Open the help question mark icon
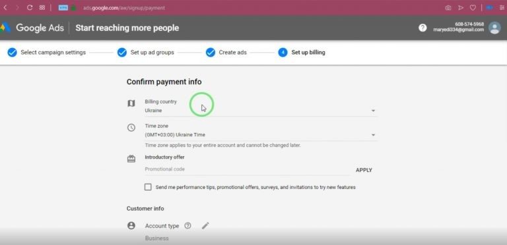 click(422, 28)
